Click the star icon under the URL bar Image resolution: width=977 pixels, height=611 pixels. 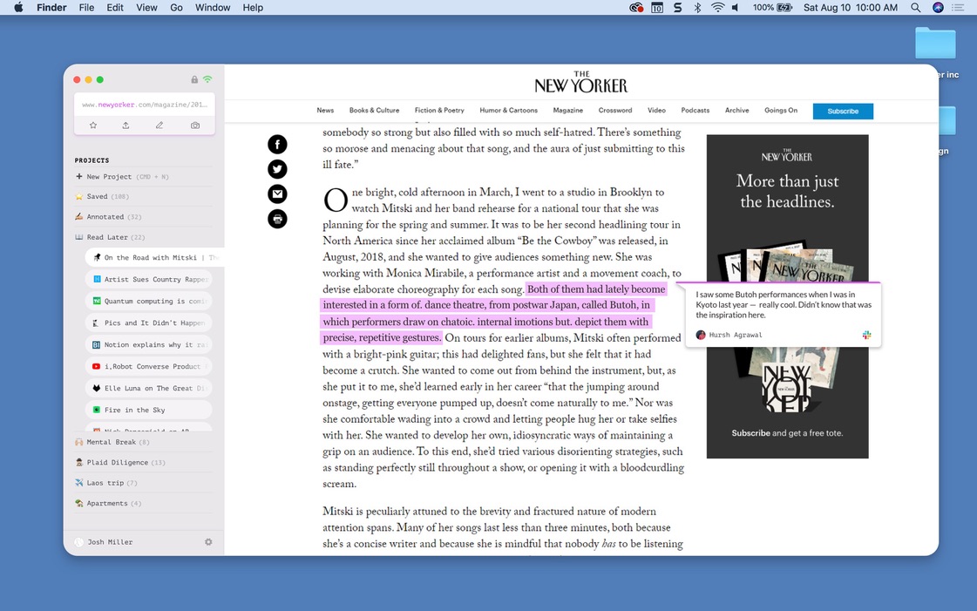point(93,126)
